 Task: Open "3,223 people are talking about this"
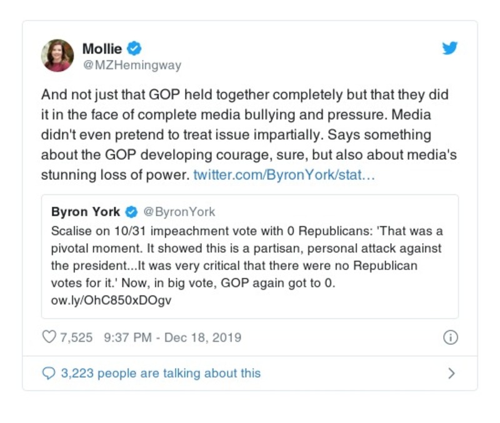click(161, 373)
